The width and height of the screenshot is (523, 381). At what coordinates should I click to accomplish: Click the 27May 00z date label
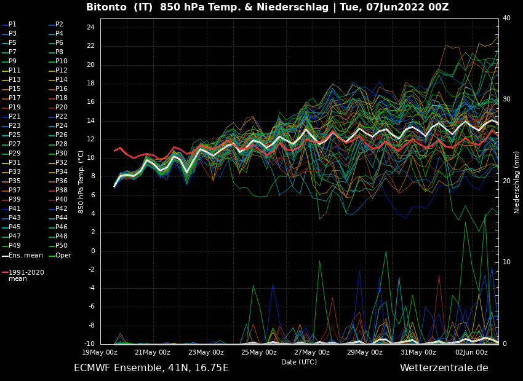click(312, 352)
